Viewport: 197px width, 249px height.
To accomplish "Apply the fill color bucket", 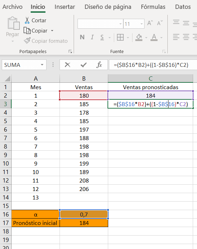I will [139, 37].
